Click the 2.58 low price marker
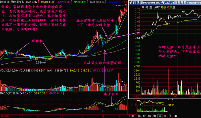 [x=38, y=62]
